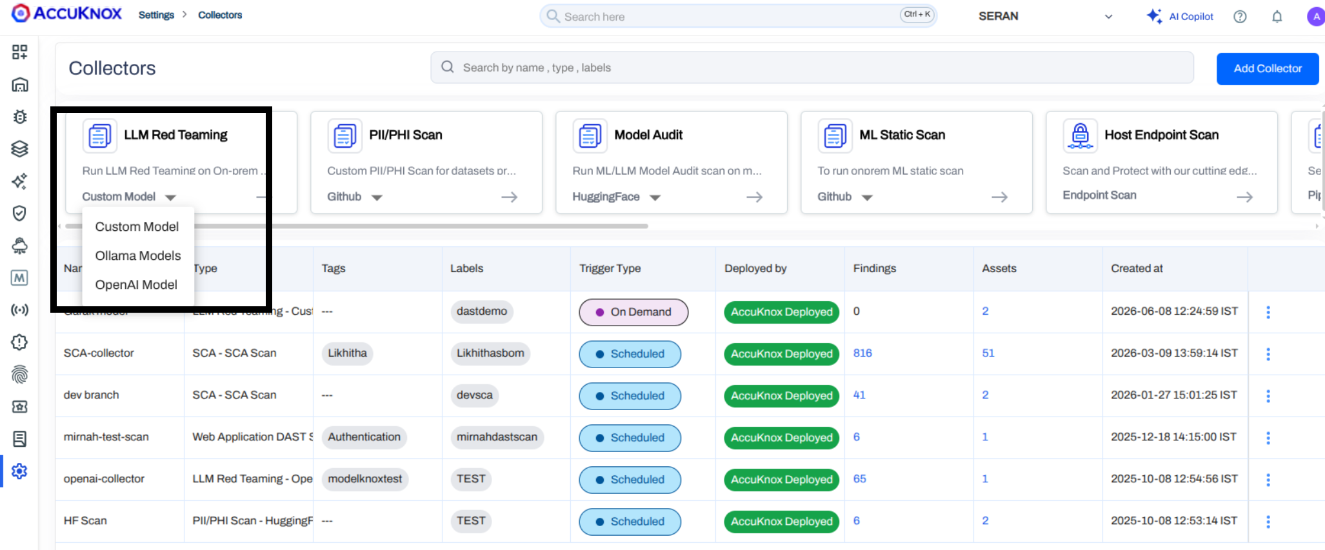The width and height of the screenshot is (1325, 550).
Task: Click the Trigger Type column header
Action: coord(610,268)
